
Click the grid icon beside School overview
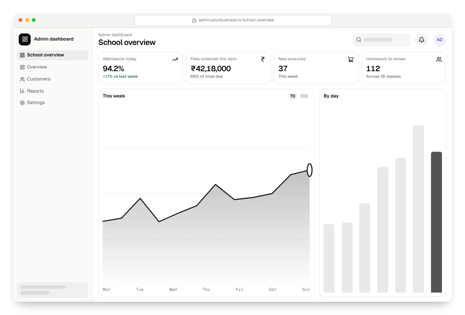pyautogui.click(x=22, y=55)
